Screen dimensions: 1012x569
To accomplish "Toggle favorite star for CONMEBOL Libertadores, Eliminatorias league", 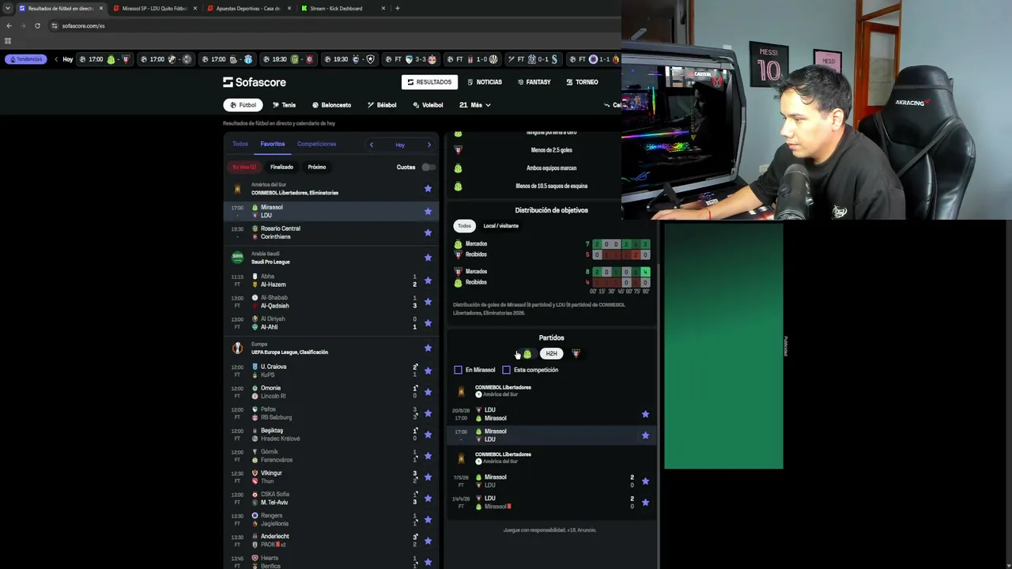I will pyautogui.click(x=428, y=188).
